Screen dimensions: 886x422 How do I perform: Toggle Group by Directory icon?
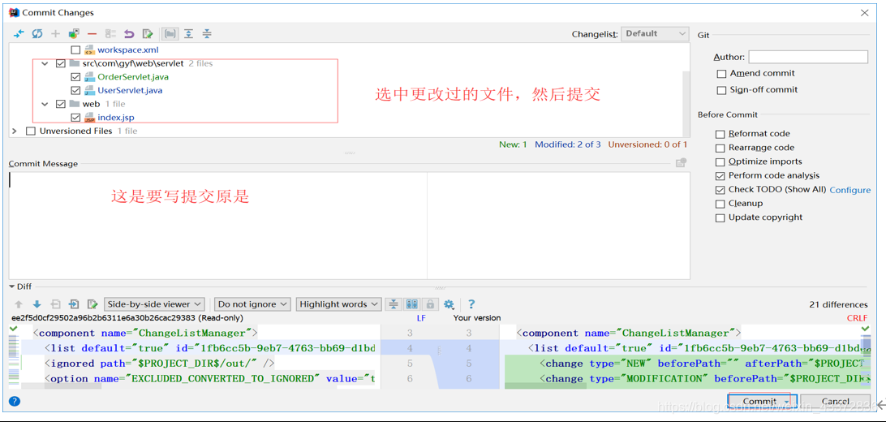(170, 34)
